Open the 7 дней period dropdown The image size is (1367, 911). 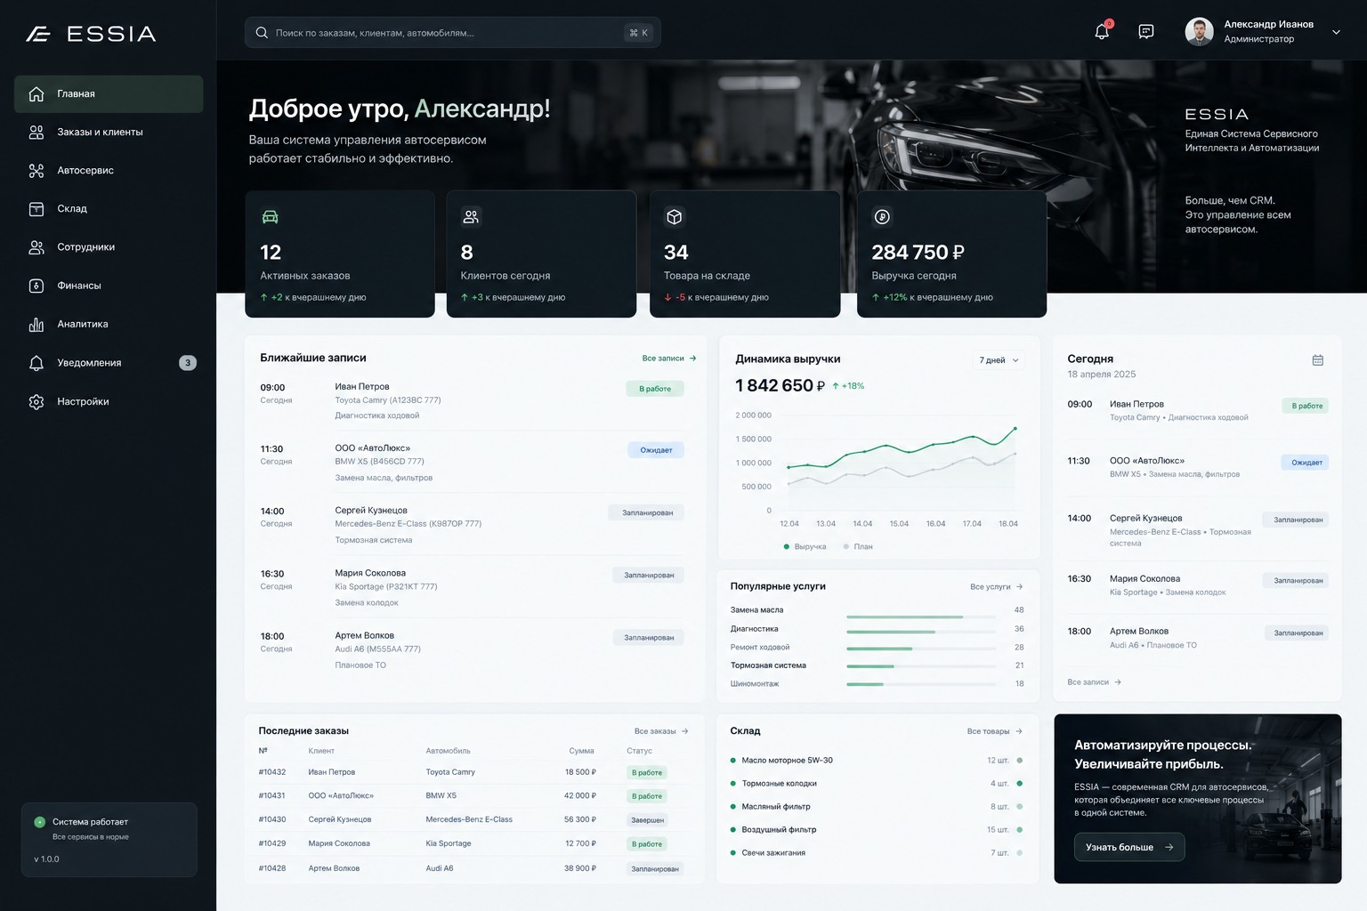(998, 360)
